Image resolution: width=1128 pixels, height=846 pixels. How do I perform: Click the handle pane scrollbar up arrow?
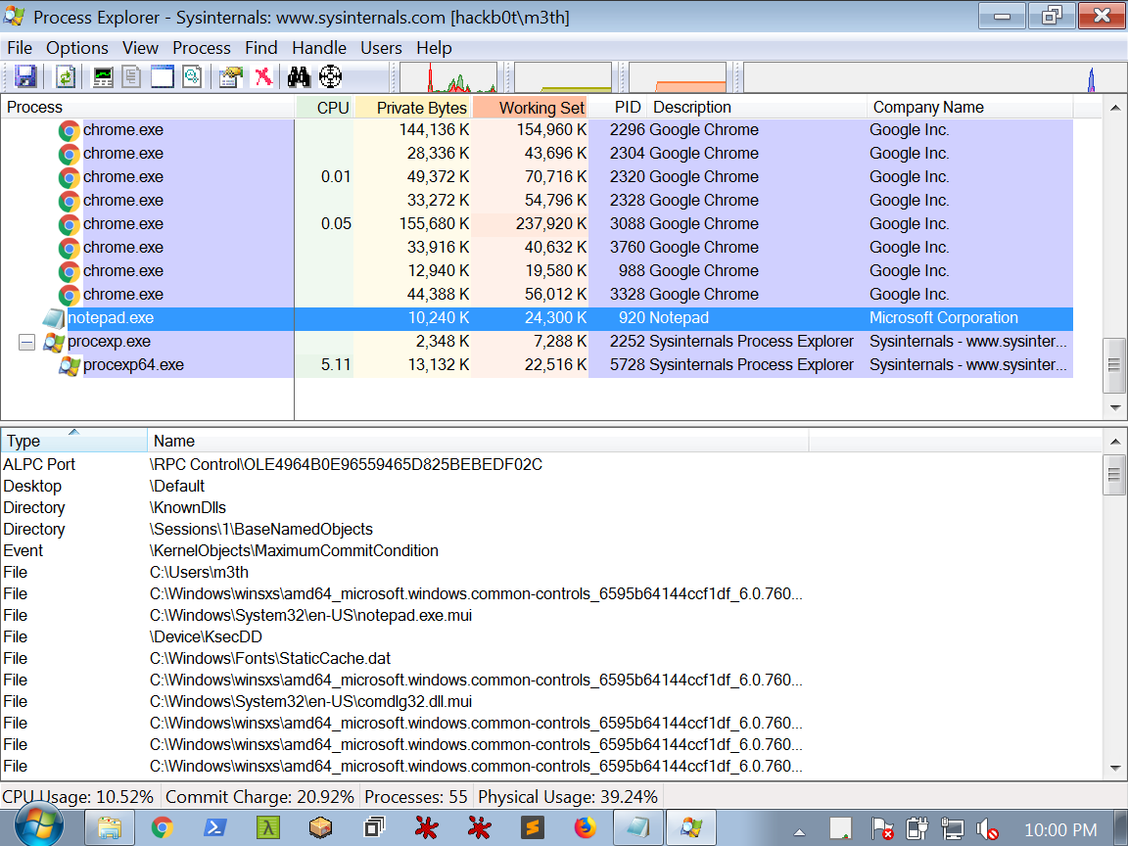pyautogui.click(x=1115, y=442)
